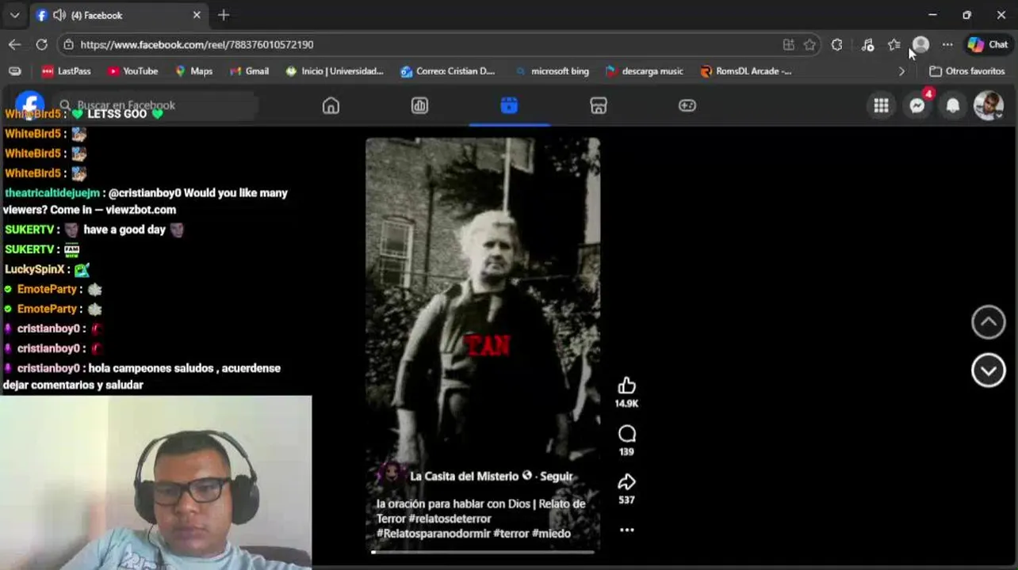Open the tab actions dropdown arrow

(x=14, y=15)
